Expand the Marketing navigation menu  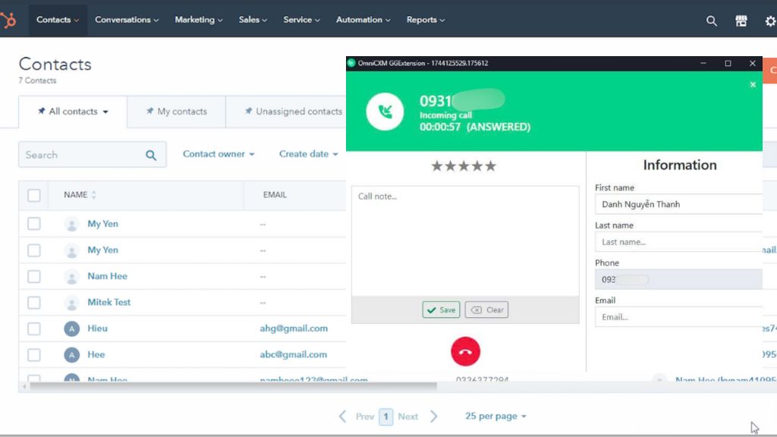click(x=199, y=20)
